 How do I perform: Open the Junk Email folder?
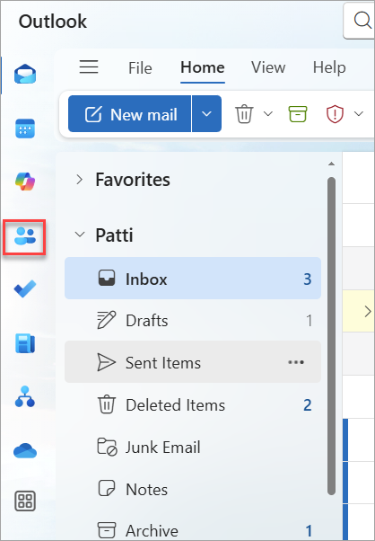coord(193,448)
